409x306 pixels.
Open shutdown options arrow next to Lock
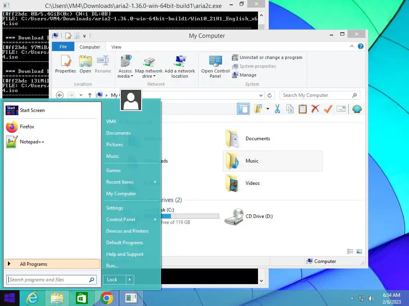(130, 280)
